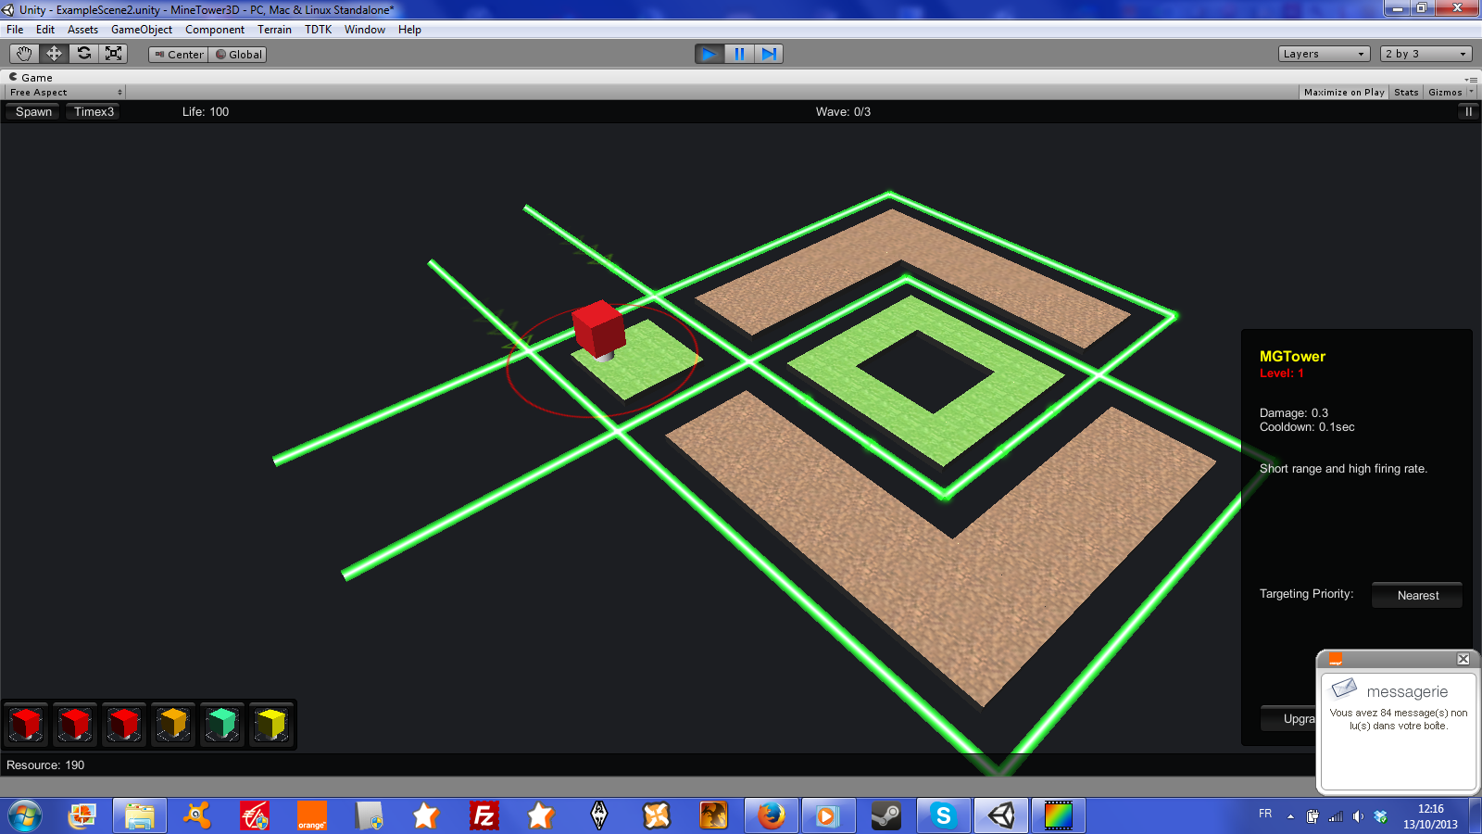Screen dimensions: 1482x834
Task: Expand the Free Aspect dropdown
Action: 65,92
